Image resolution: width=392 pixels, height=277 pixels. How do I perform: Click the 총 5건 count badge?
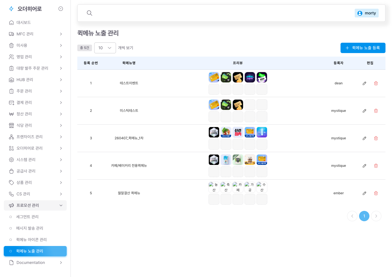(85, 48)
